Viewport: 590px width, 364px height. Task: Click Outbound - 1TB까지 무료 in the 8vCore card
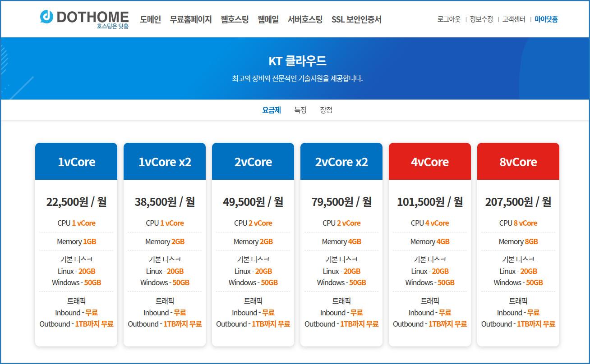click(x=518, y=324)
